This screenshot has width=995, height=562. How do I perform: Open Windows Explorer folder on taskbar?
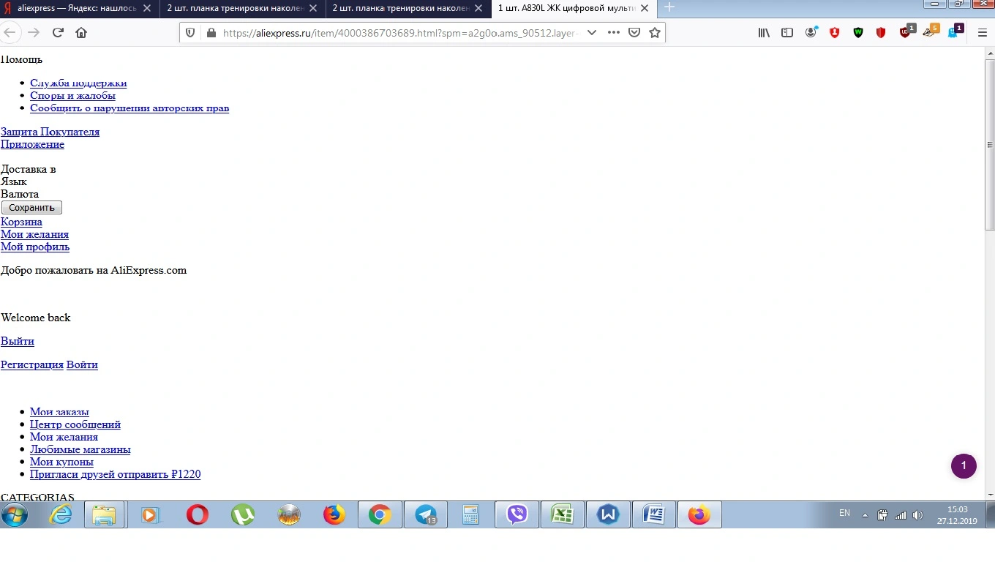click(x=104, y=515)
